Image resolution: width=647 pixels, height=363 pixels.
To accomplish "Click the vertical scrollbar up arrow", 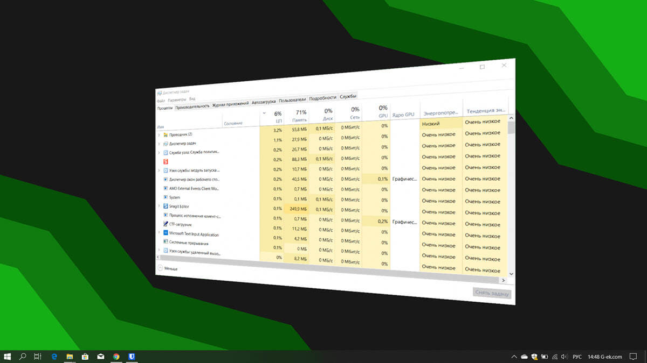I will 511,117.
